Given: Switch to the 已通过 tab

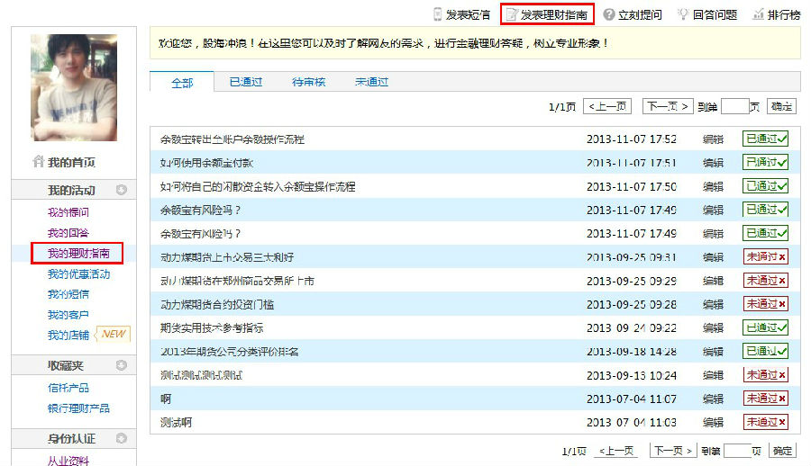Looking at the screenshot, I should pos(245,82).
